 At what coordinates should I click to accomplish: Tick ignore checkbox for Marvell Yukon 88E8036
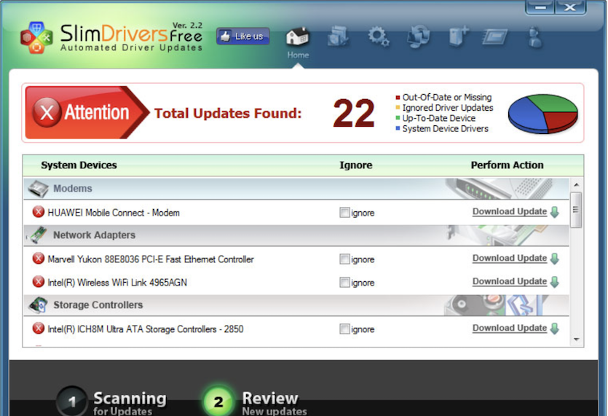[344, 259]
